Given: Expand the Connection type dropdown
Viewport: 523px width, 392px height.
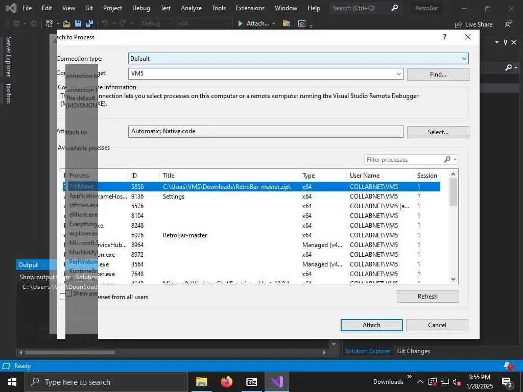Looking at the screenshot, I should (464, 59).
